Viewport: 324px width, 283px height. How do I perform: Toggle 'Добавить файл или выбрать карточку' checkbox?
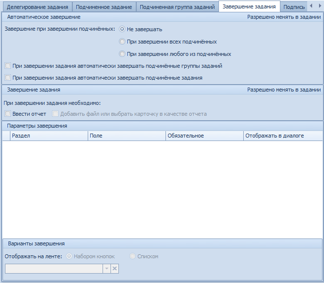tap(55, 114)
